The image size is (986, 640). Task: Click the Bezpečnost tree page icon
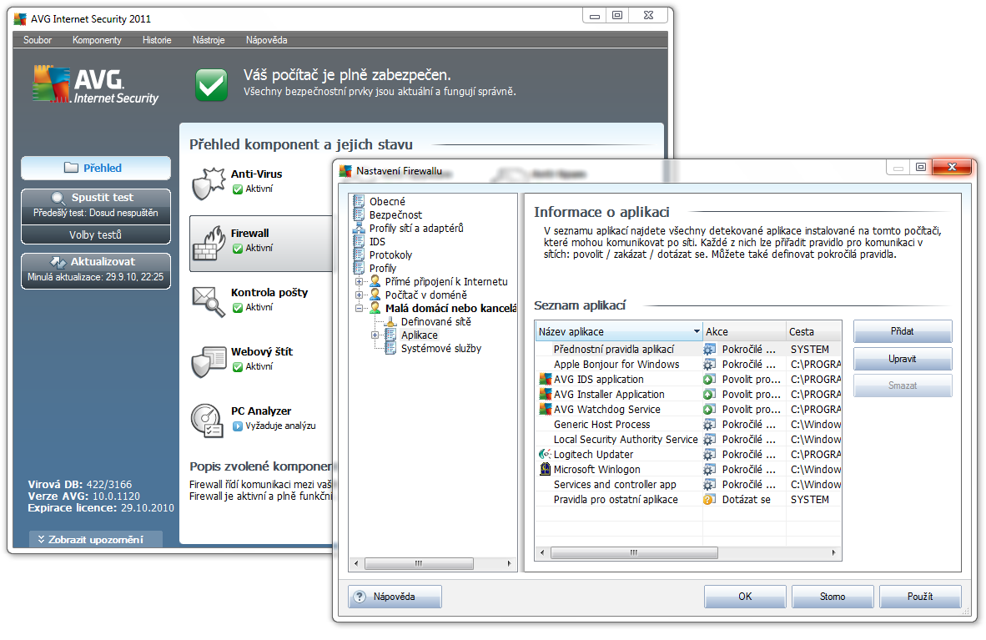point(359,214)
